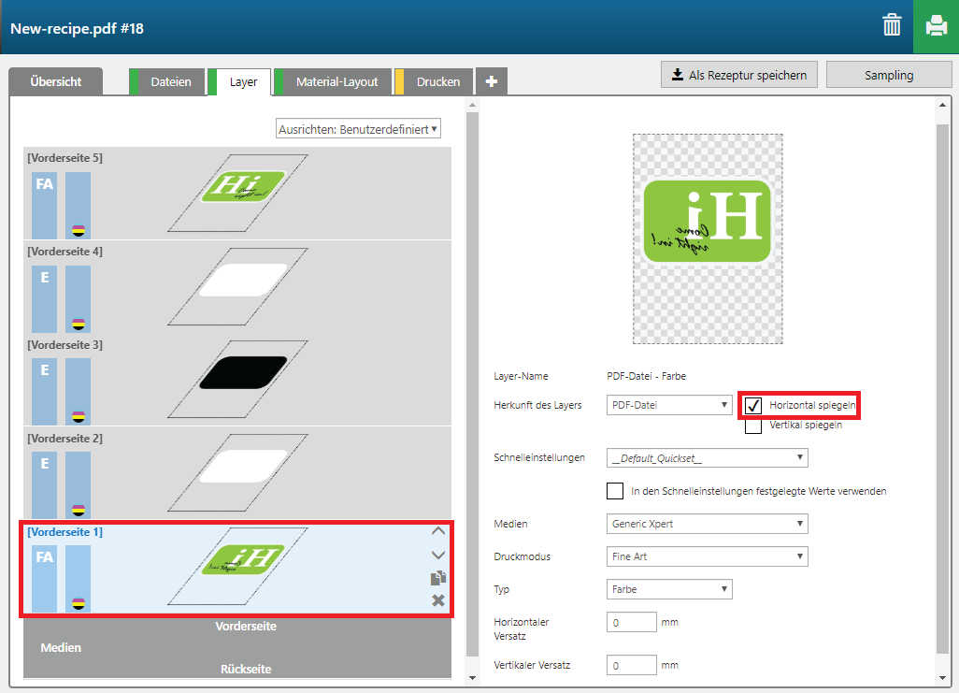Click Als Rezeptur speichern button

[739, 75]
